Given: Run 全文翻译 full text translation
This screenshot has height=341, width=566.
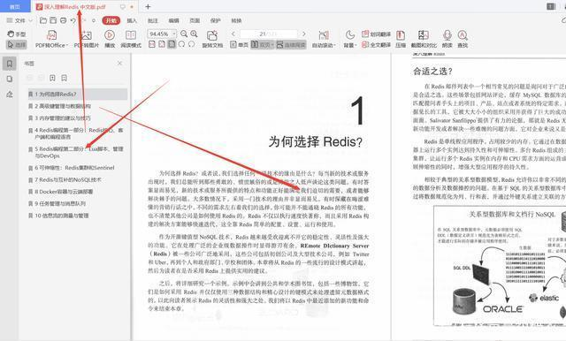Looking at the screenshot, I should pyautogui.click(x=376, y=45).
